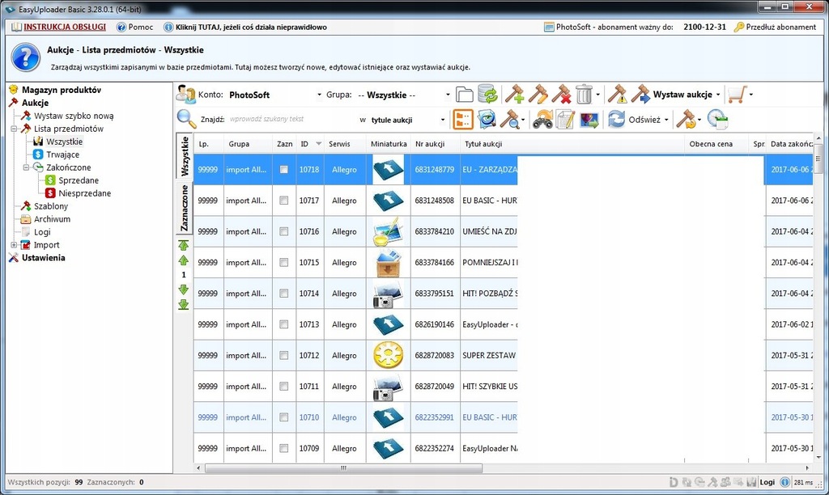Tick the checkbox for row ID 10711
This screenshot has width=829, height=495.
point(284,386)
